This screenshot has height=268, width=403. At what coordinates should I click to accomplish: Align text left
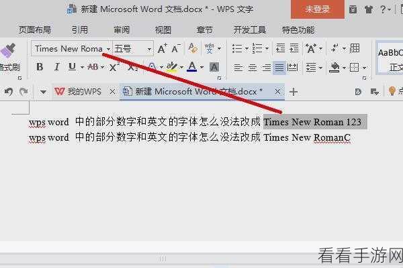coord(238,68)
